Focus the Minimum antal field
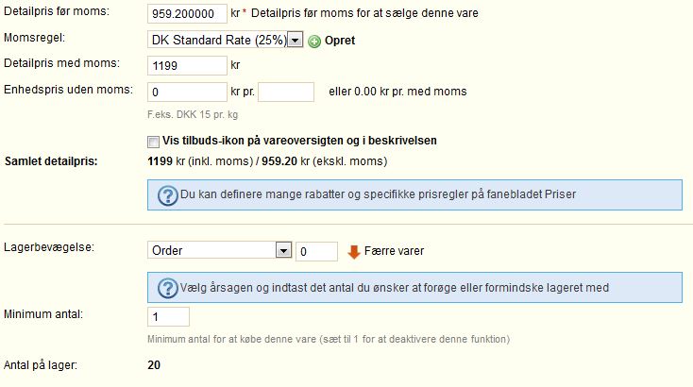The height and width of the screenshot is (387, 693). click(168, 317)
